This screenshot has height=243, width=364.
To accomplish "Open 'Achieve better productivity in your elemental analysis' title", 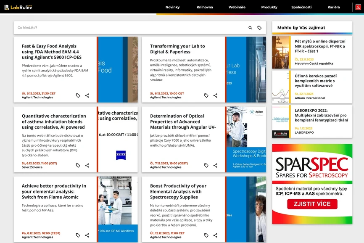I will tap(54, 191).
